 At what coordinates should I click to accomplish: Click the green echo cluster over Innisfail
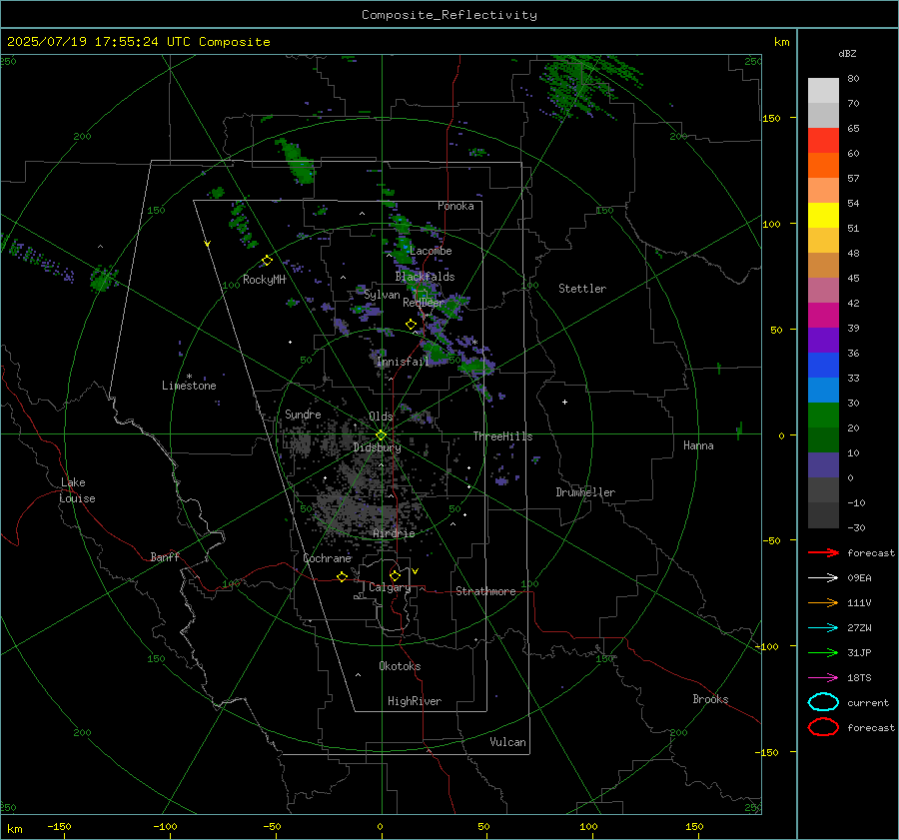[x=435, y=351]
